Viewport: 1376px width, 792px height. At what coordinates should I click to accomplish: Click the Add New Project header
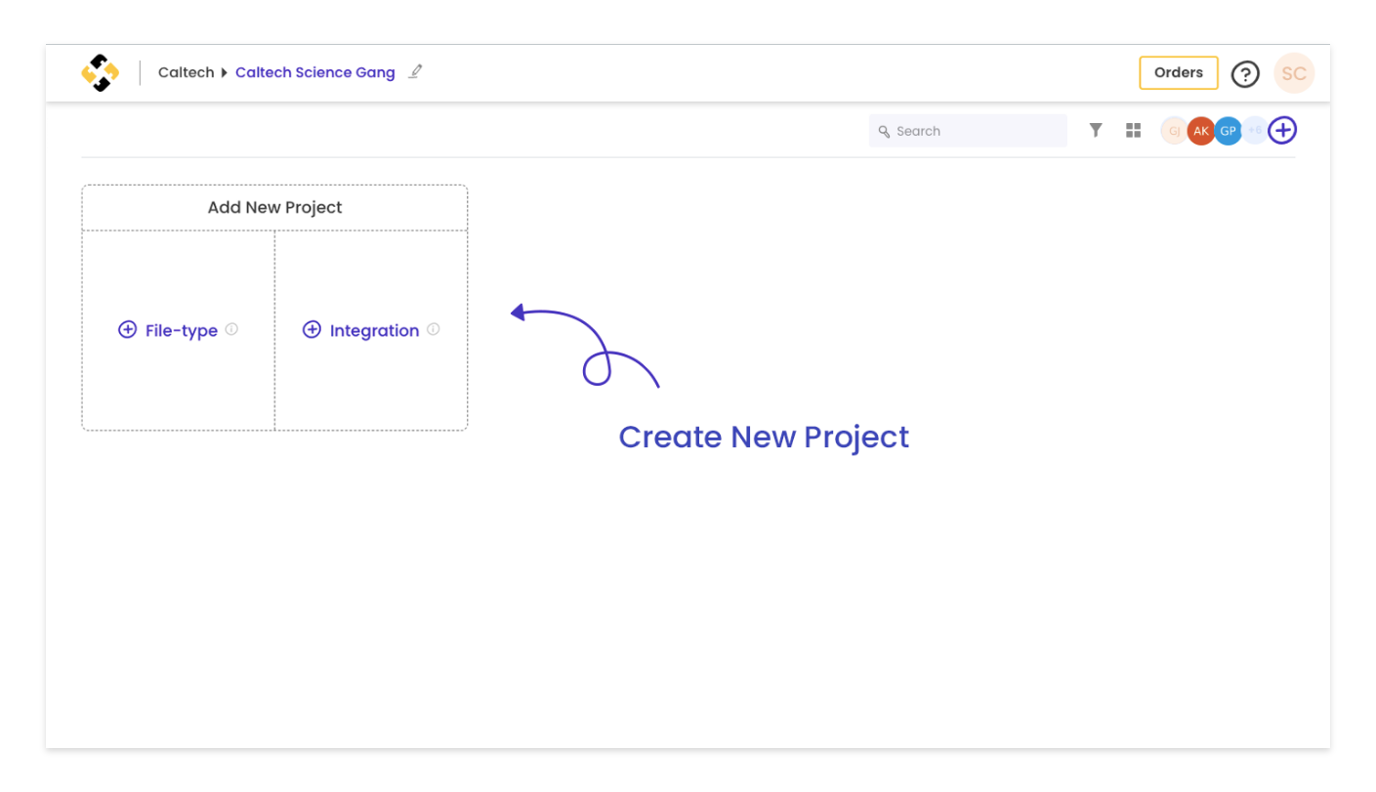pyautogui.click(x=274, y=207)
